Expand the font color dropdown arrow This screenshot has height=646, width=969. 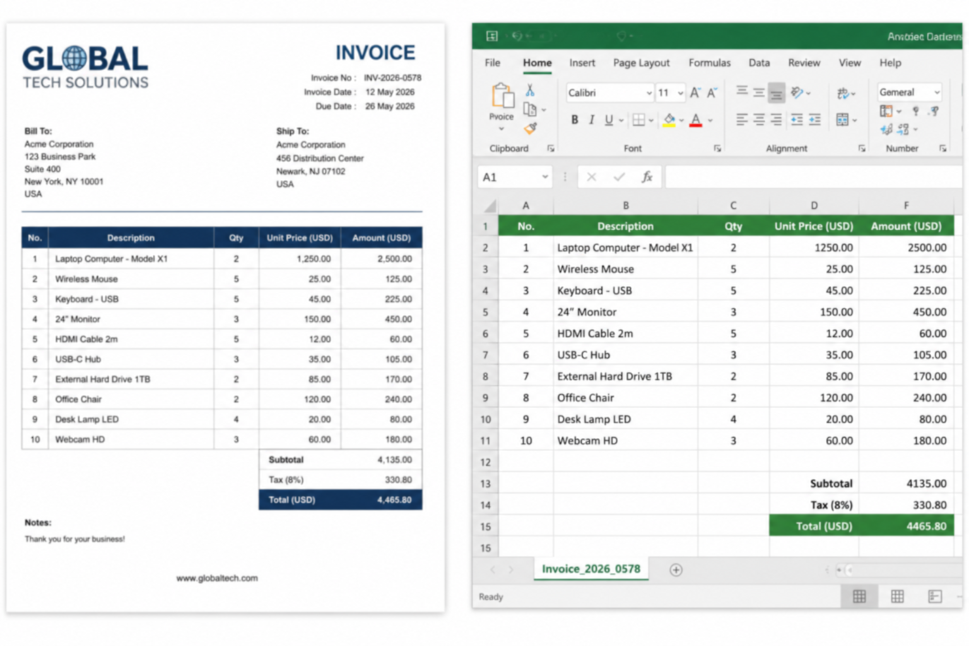(x=710, y=120)
